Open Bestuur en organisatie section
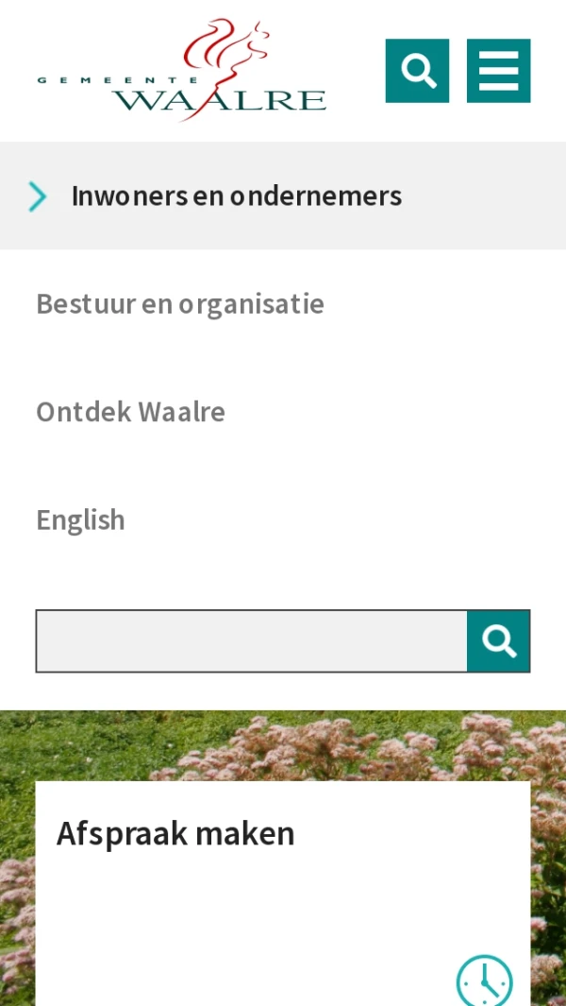Viewport: 566px width, 1006px height. 180,303
